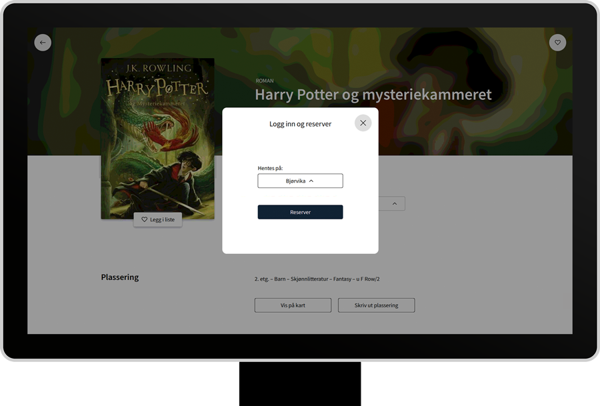Expand the partially hidden dropdown behind the dialog

coord(393,204)
